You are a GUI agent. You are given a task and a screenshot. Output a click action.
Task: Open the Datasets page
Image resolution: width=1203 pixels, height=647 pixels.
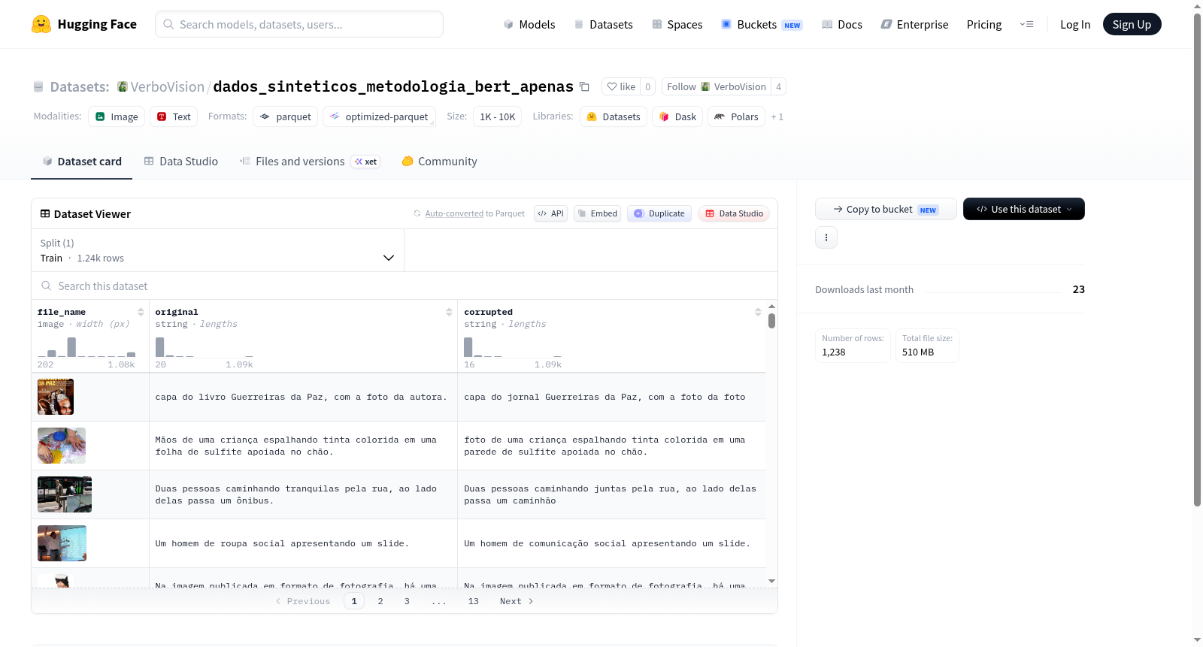pos(603,24)
